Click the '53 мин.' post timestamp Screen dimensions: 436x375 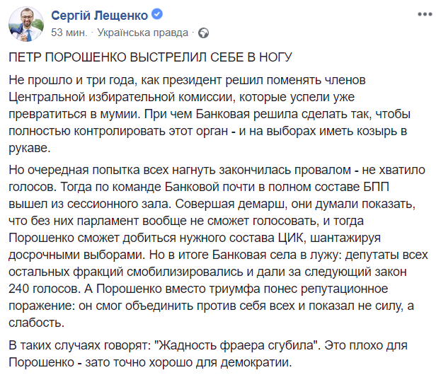pyautogui.click(x=69, y=33)
